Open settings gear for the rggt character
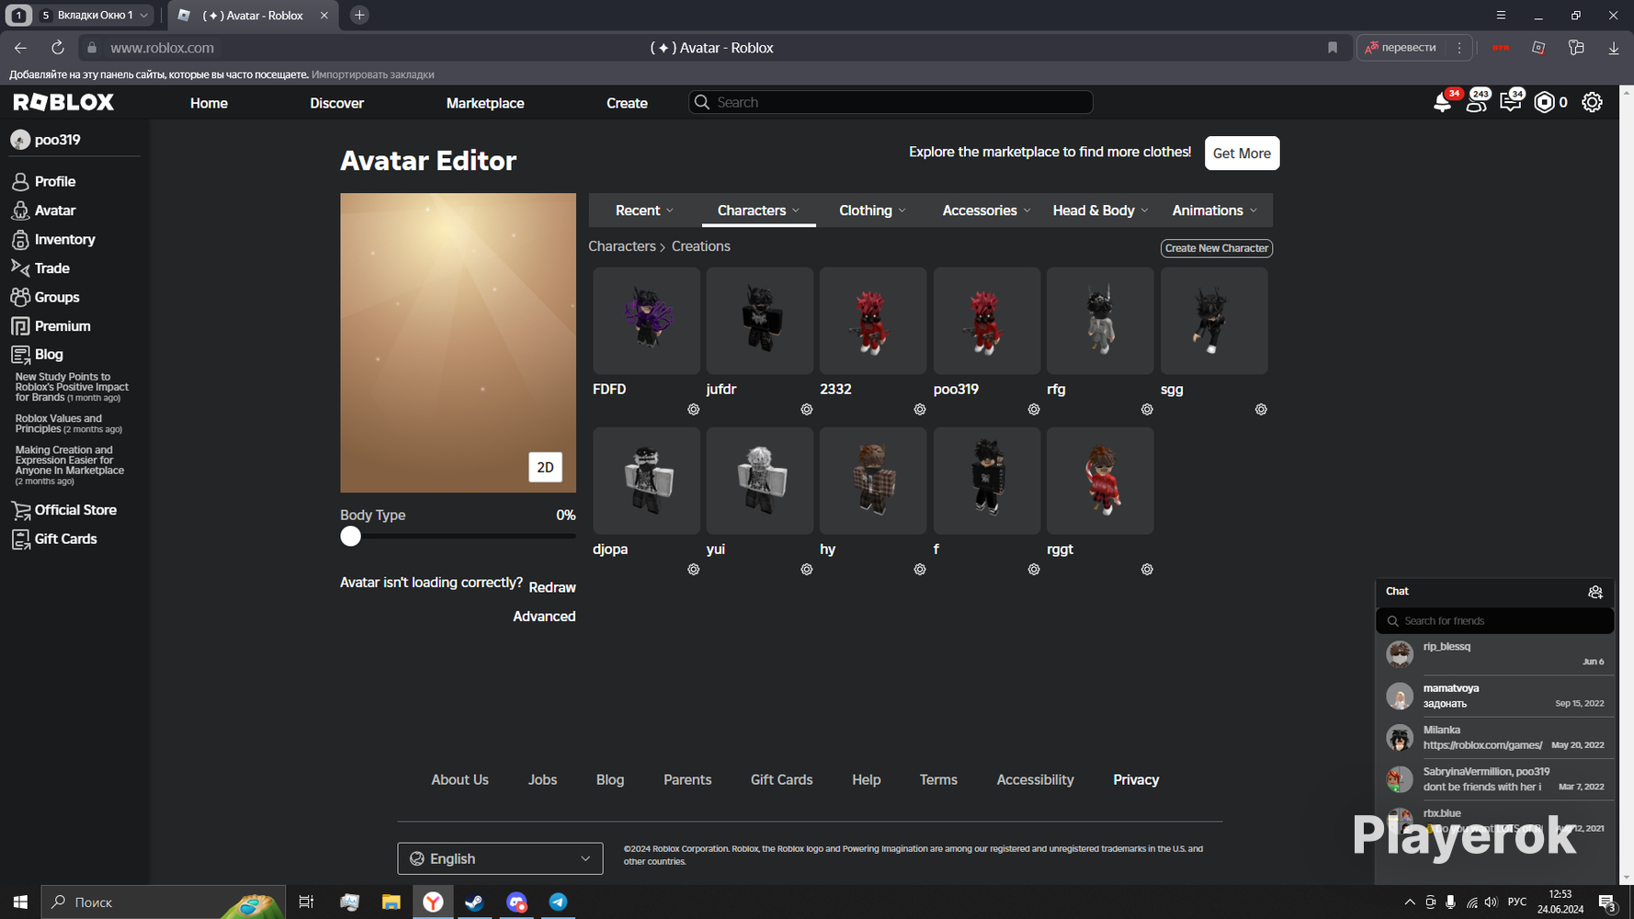Viewport: 1634px width, 919px height. [1147, 570]
